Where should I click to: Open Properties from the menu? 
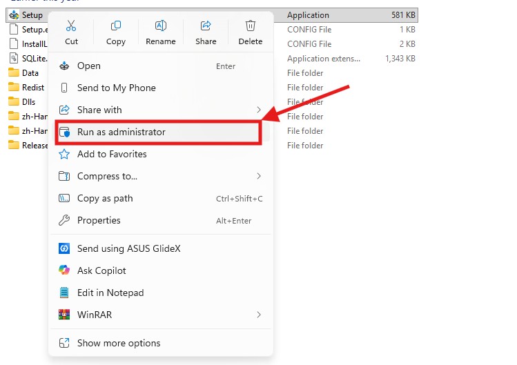(x=161, y=220)
